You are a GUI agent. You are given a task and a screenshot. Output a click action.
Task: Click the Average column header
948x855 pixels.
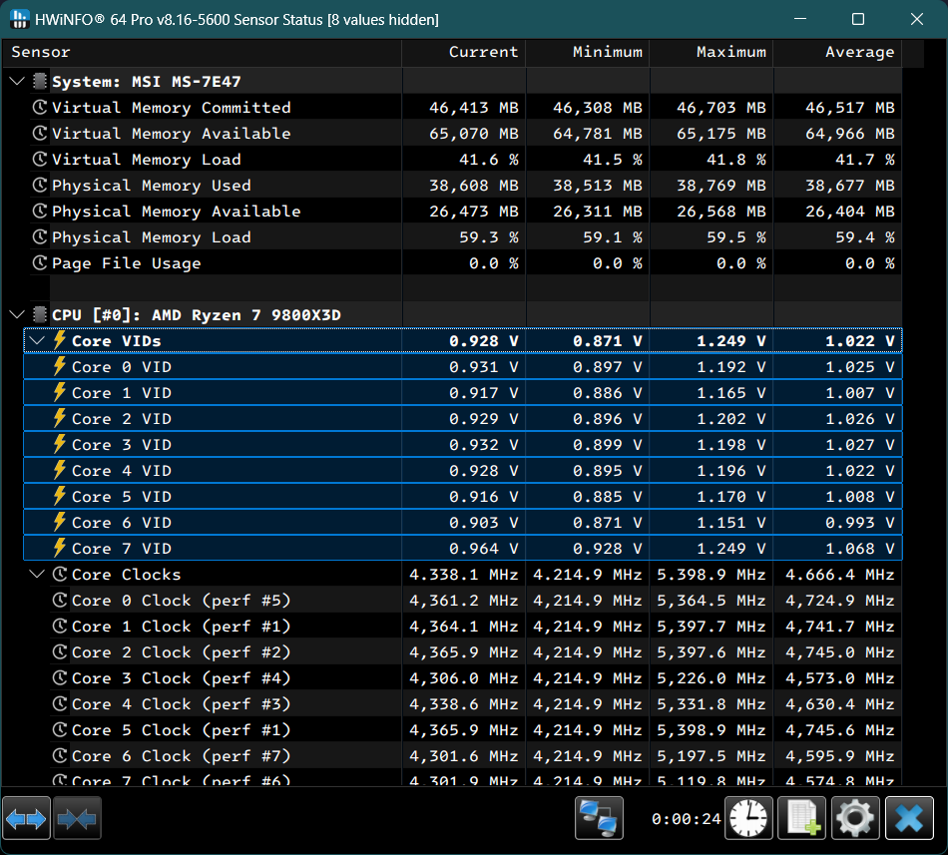(x=838, y=53)
